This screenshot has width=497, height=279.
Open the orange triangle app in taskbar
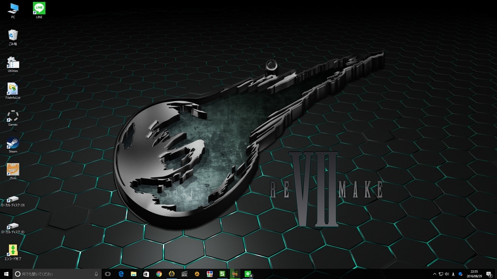tap(197, 274)
